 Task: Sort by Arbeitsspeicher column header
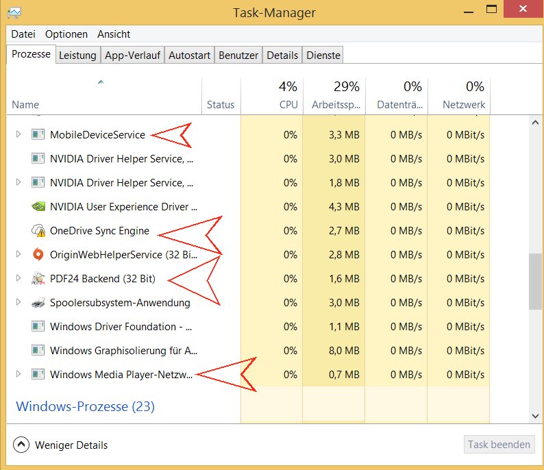click(335, 95)
